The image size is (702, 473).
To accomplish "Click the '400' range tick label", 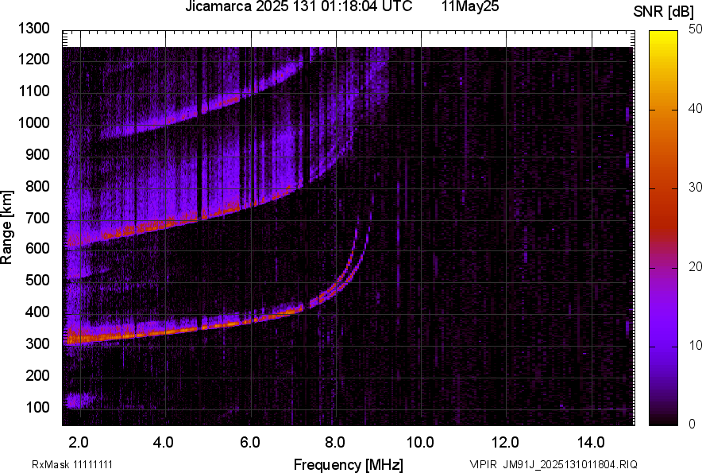I will point(37,312).
